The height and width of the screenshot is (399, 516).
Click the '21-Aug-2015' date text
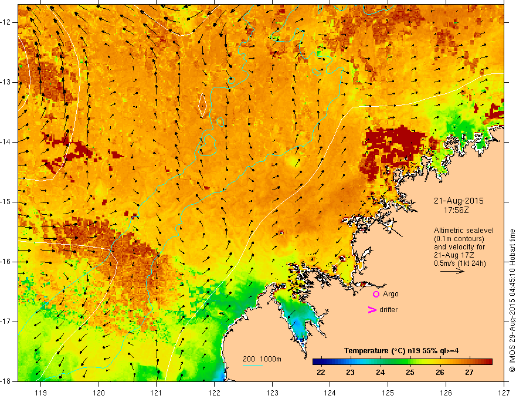click(459, 201)
